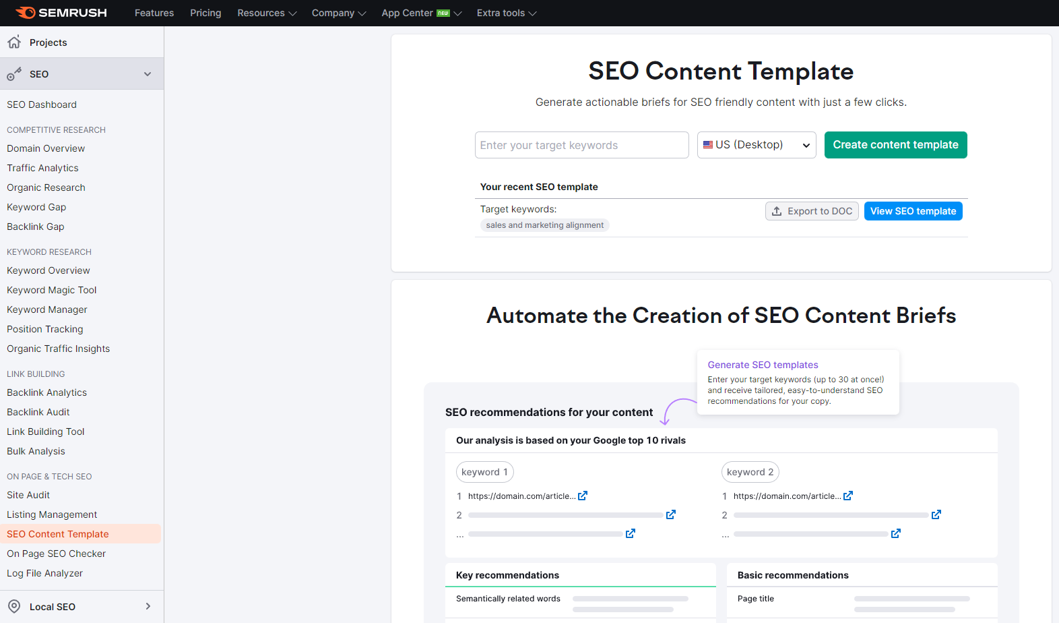The width and height of the screenshot is (1059, 623).
Task: Click the target keywords input field
Action: point(581,145)
